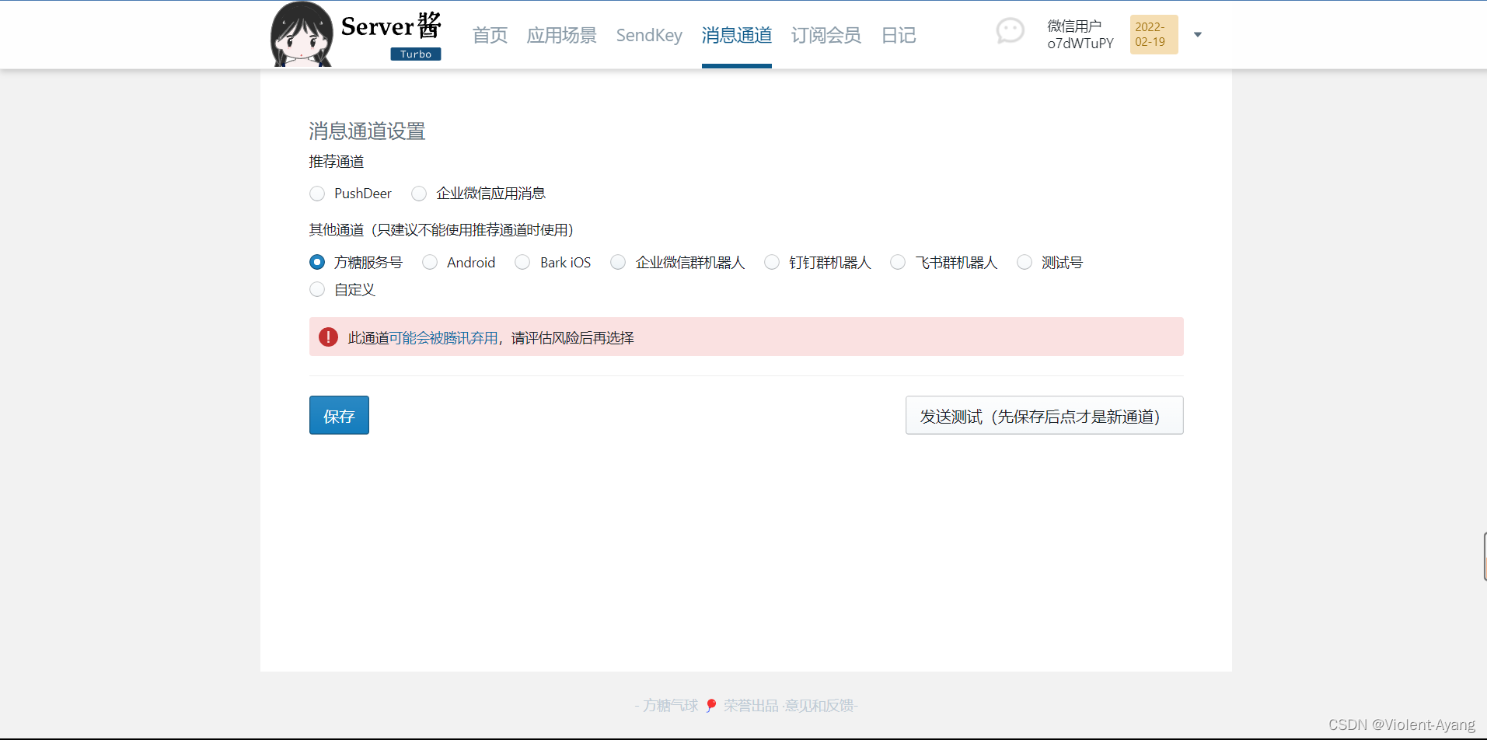The height and width of the screenshot is (740, 1487).
Task: Click the red warning exclamation icon
Action: pos(328,337)
